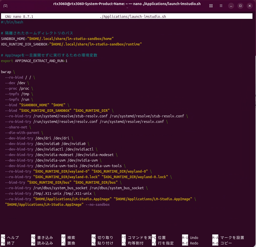Maximize the terminal window

coord(240,6)
